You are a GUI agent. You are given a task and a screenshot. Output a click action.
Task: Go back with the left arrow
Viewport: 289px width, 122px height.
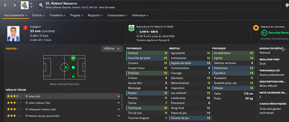(x=5, y=5)
